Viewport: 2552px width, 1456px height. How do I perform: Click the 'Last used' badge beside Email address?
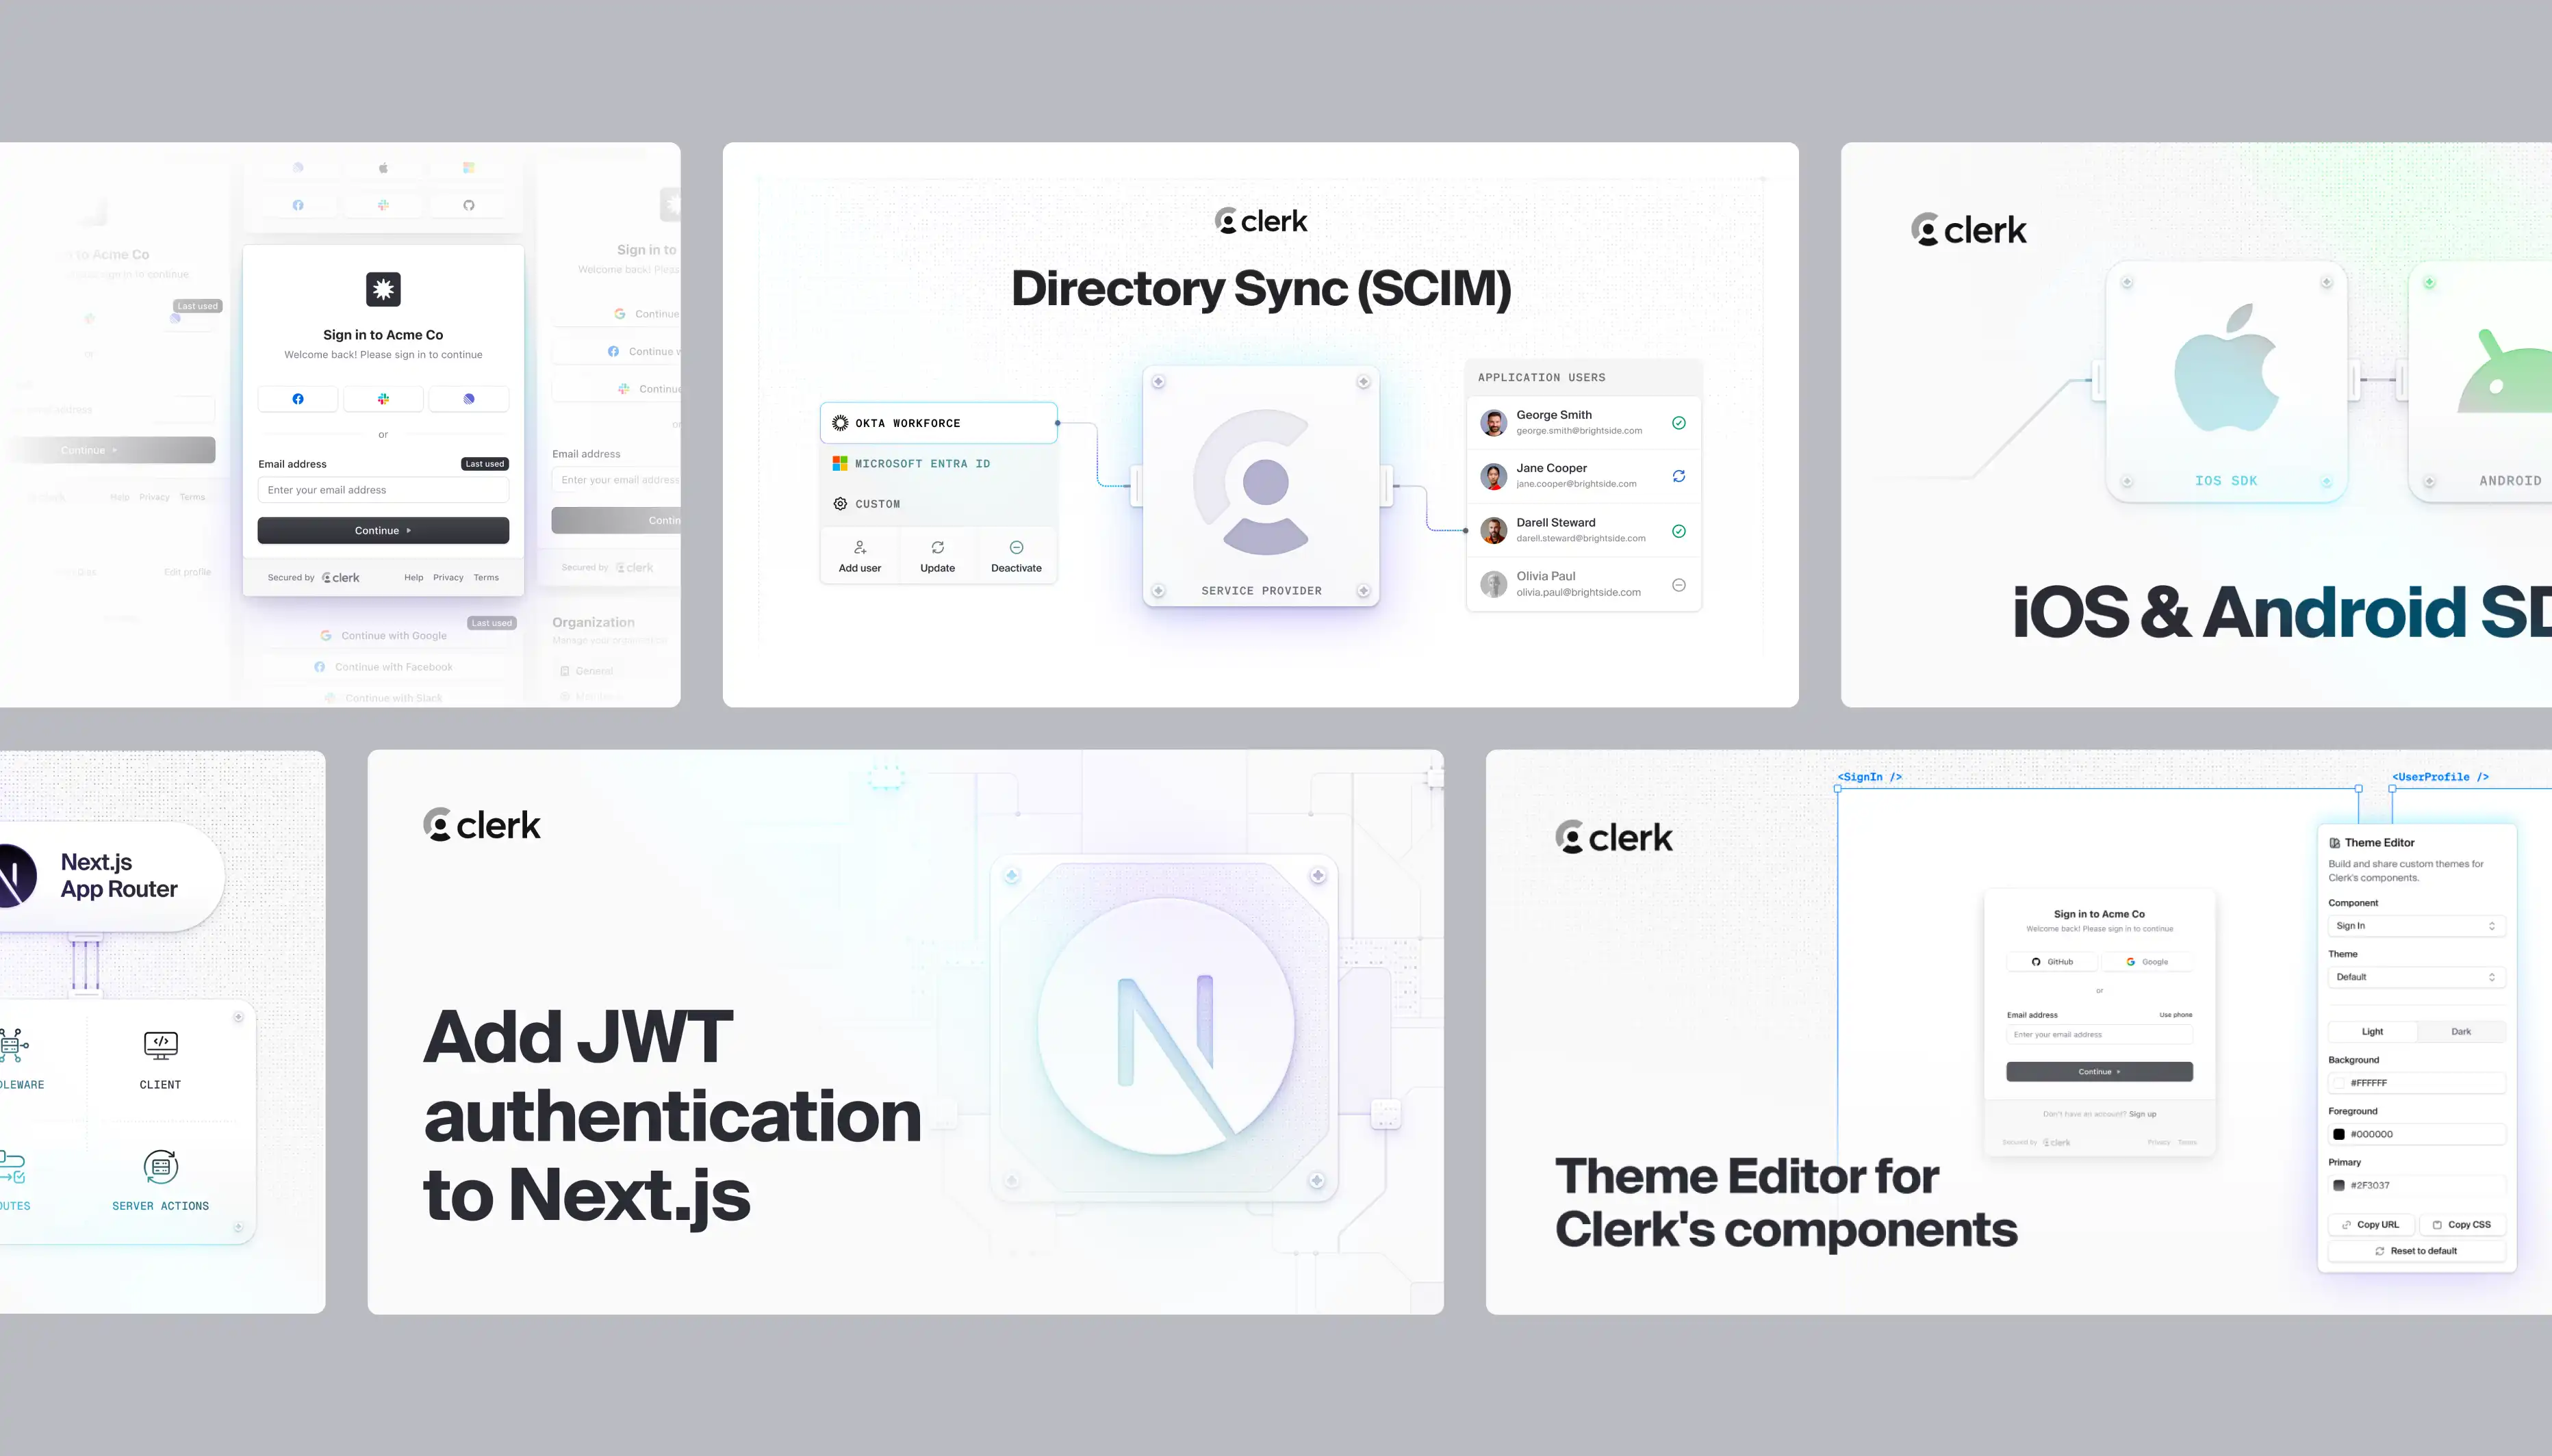[485, 464]
